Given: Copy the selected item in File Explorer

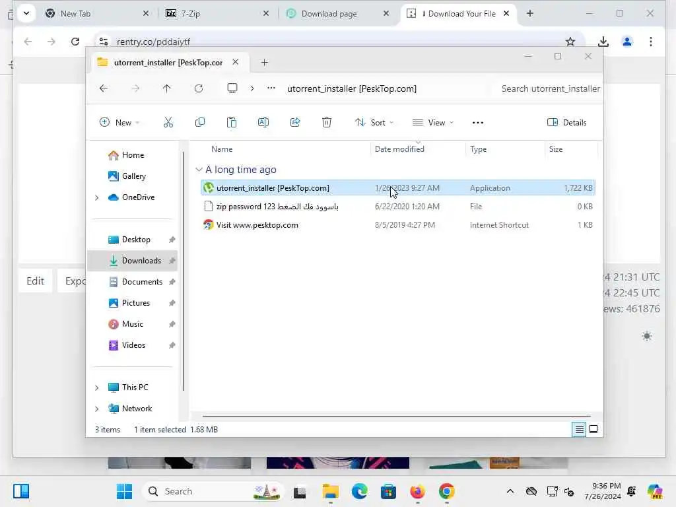Looking at the screenshot, I should point(199,122).
